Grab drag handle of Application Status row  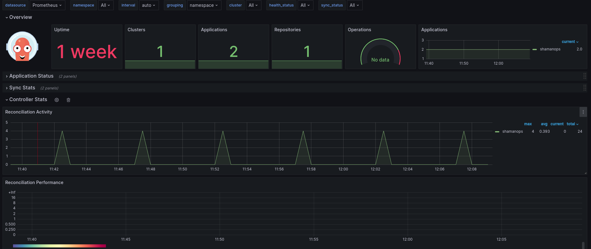coord(584,76)
